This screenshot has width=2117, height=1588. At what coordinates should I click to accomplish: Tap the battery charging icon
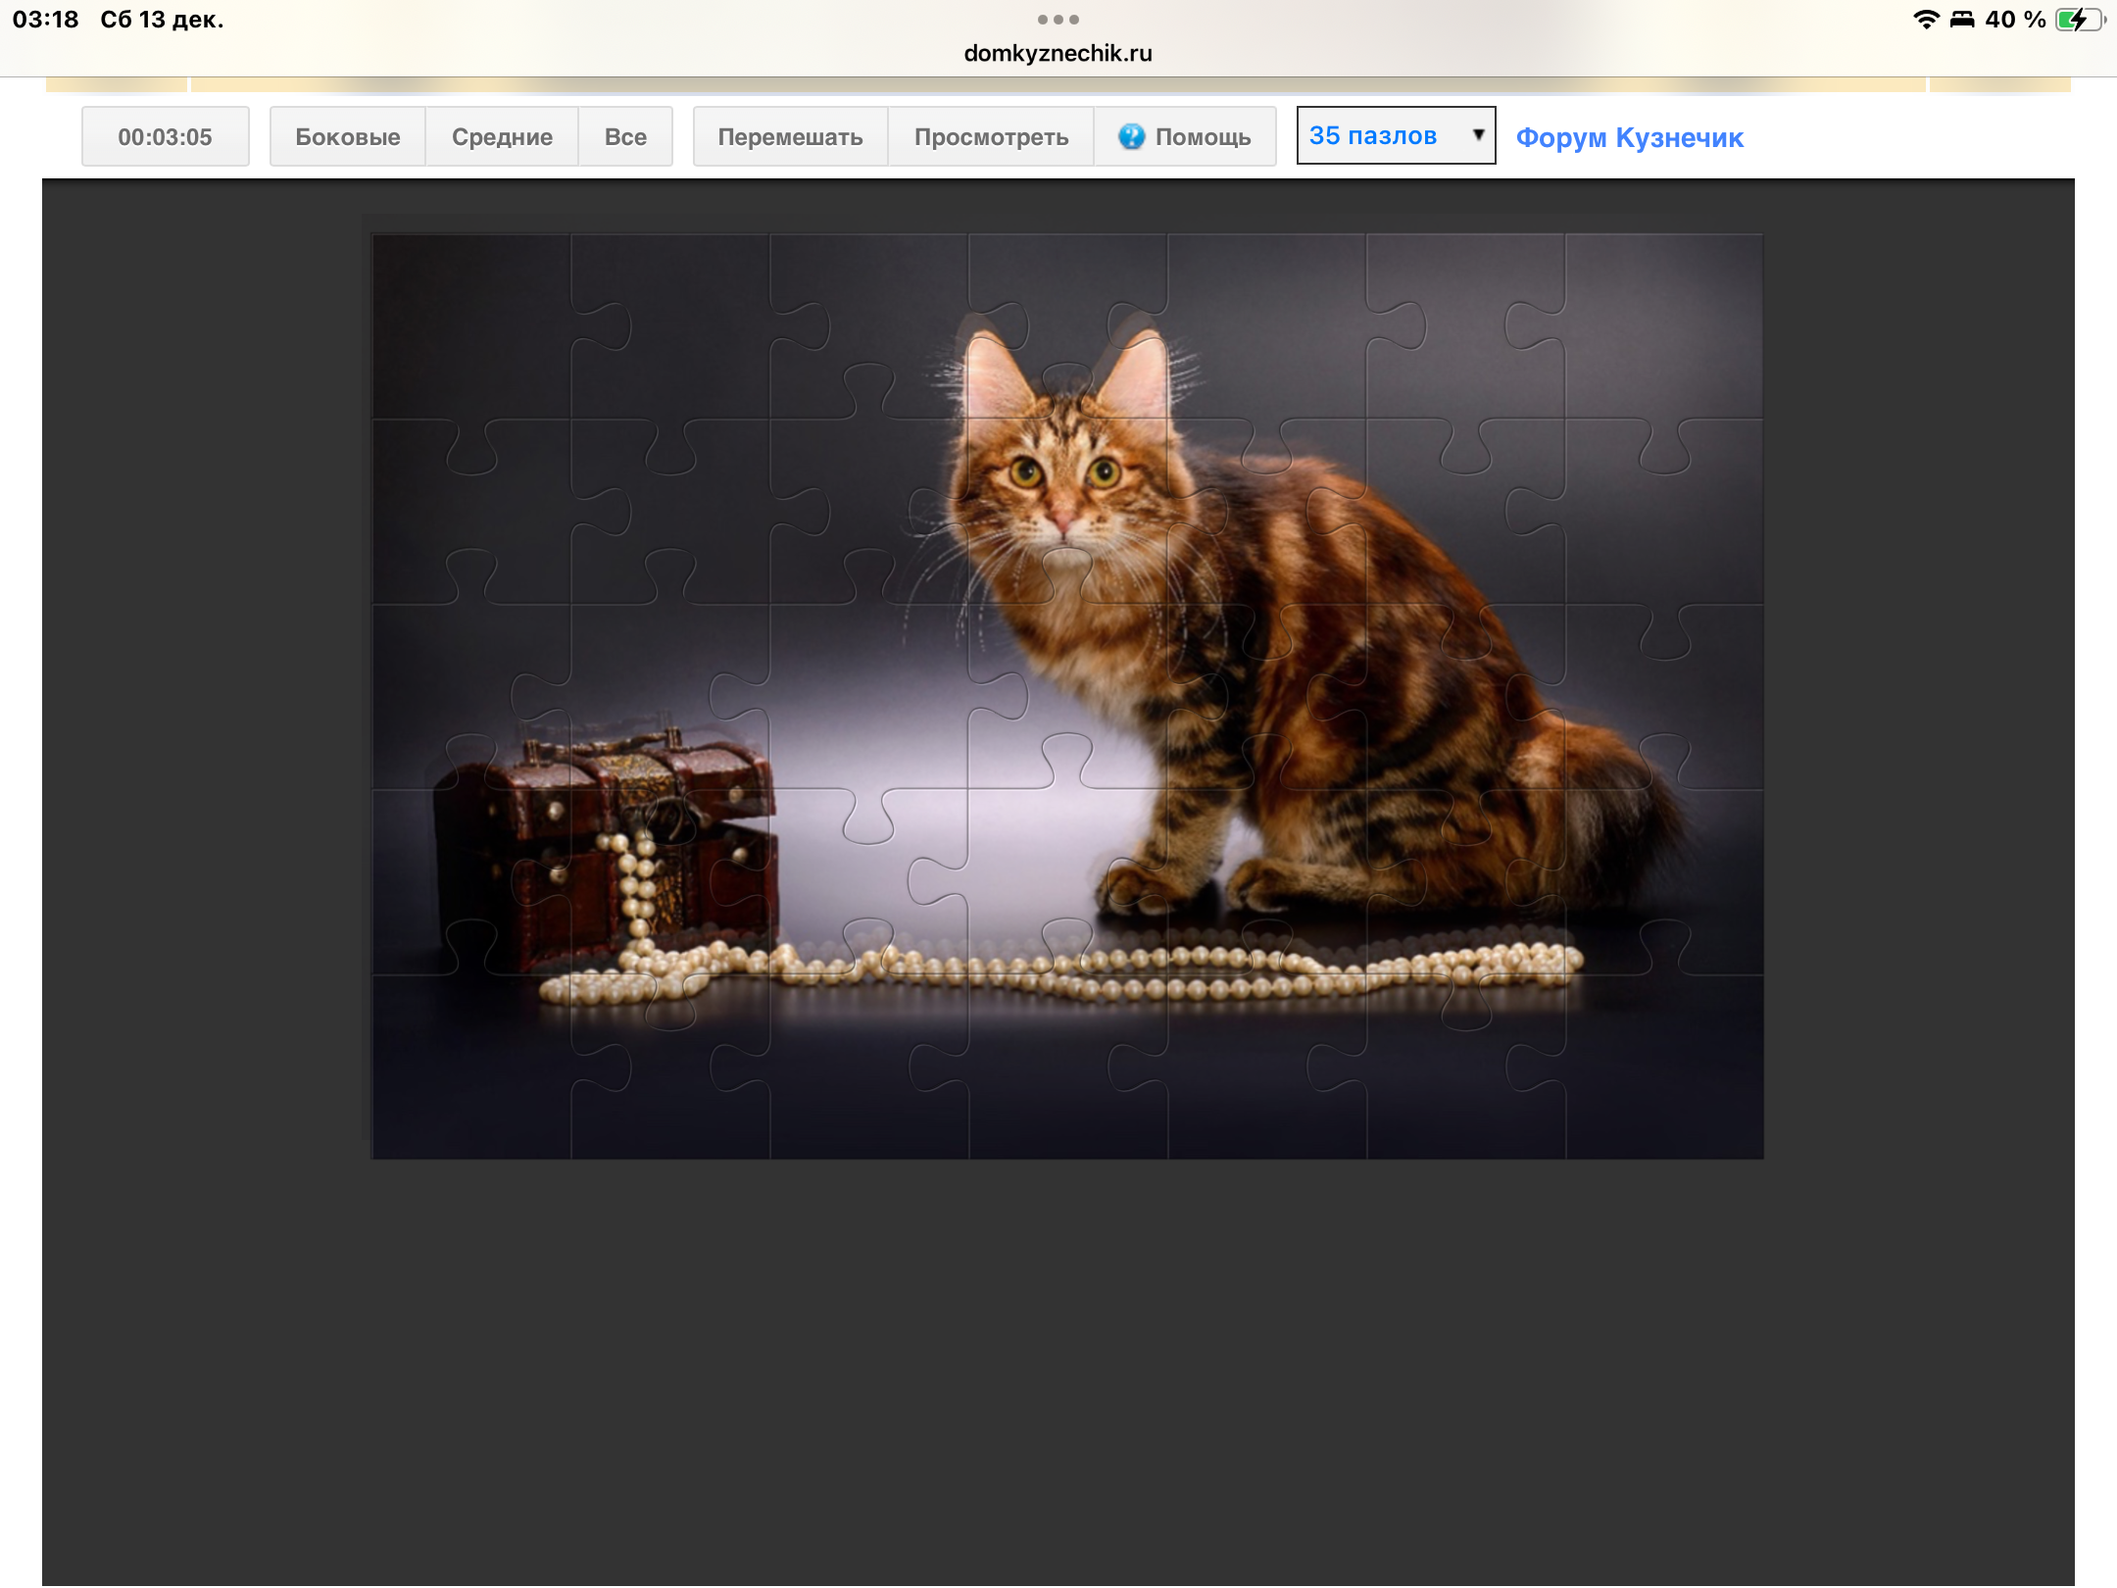tap(2078, 20)
